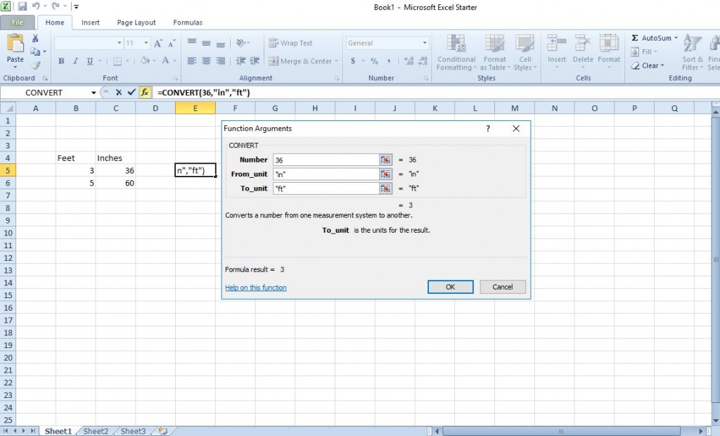The width and height of the screenshot is (720, 436).
Task: Open the Name Box dropdown arrow
Action: click(94, 92)
